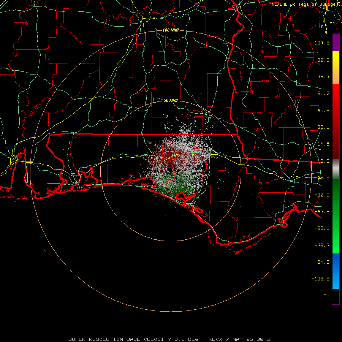Click the Super-Resolution Base Velocity caption at bottom

(171, 339)
